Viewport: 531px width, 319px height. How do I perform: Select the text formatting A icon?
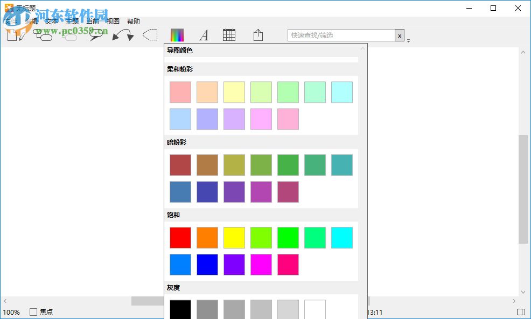(204, 34)
